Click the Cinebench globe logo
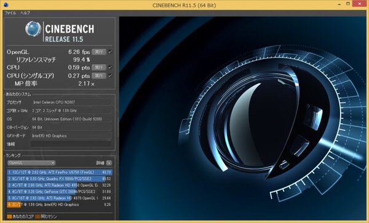This screenshot has width=369, height=223. (33, 29)
